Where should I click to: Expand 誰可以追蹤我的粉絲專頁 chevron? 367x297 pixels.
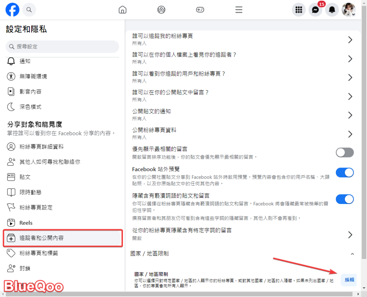coord(350,40)
